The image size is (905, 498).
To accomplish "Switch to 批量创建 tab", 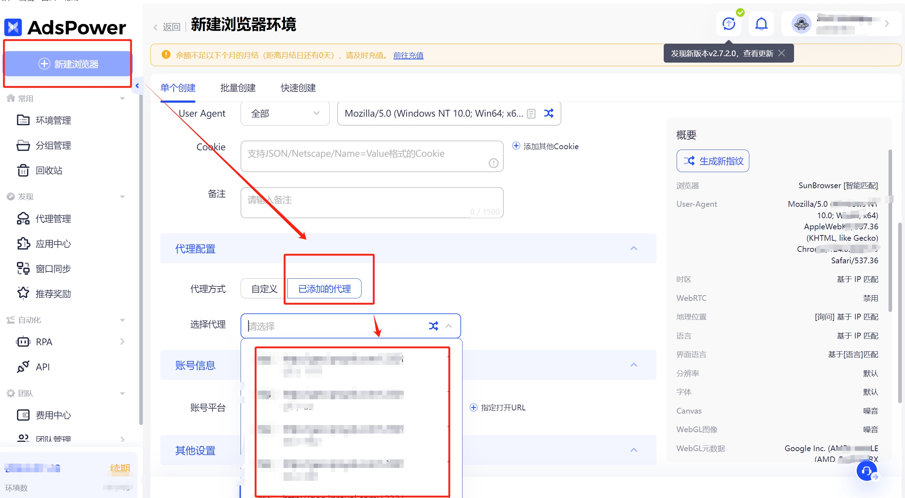I will click(x=238, y=88).
